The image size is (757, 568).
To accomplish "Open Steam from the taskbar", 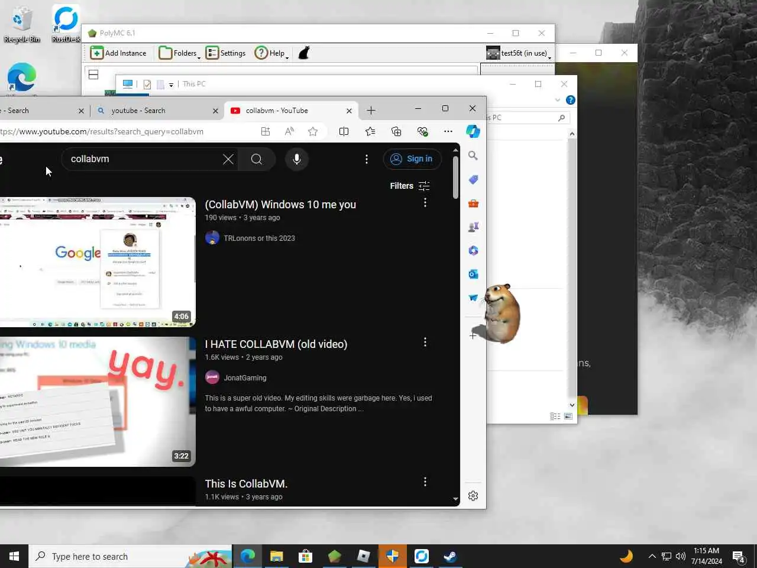I will 450,556.
